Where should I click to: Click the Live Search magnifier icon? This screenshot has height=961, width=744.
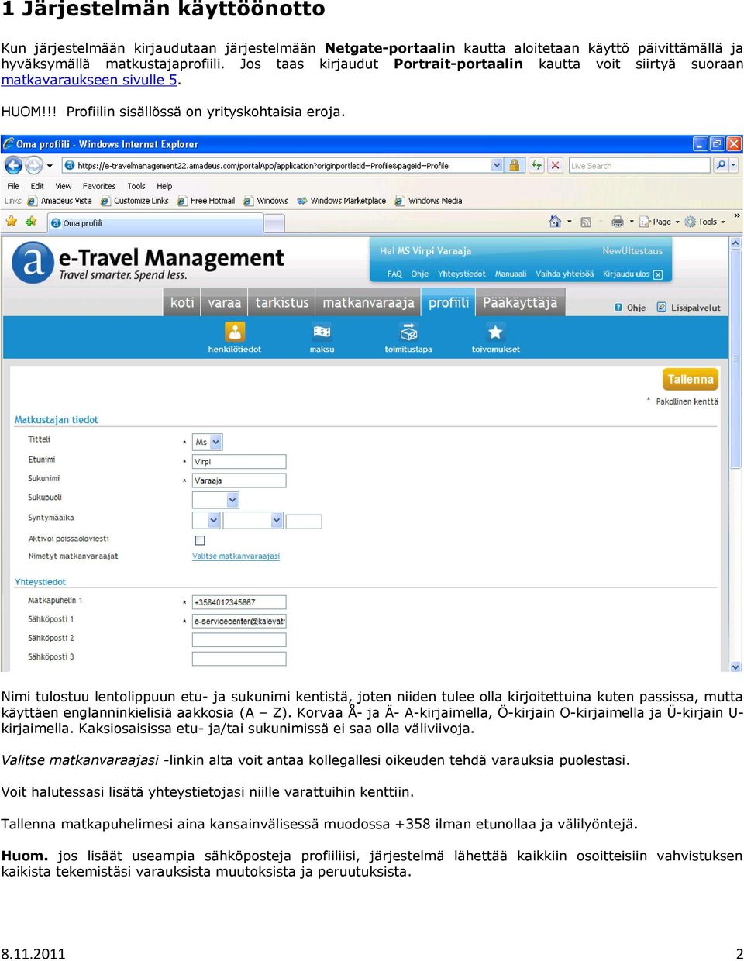(721, 165)
